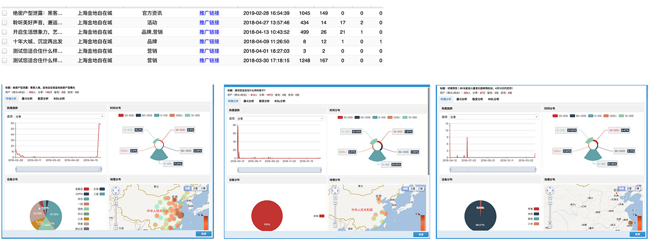Select checkbox for 十年大城、沉淀再出发 row

(4, 42)
